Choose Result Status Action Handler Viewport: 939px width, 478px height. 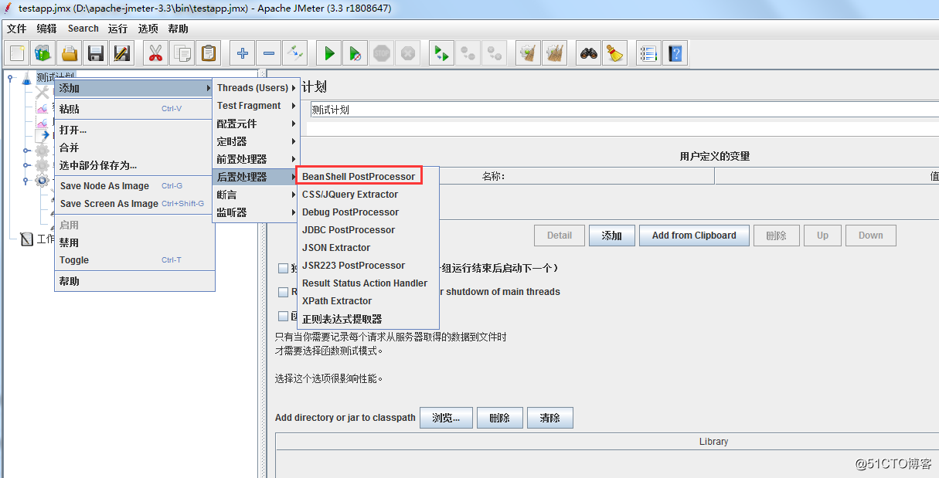pos(368,283)
